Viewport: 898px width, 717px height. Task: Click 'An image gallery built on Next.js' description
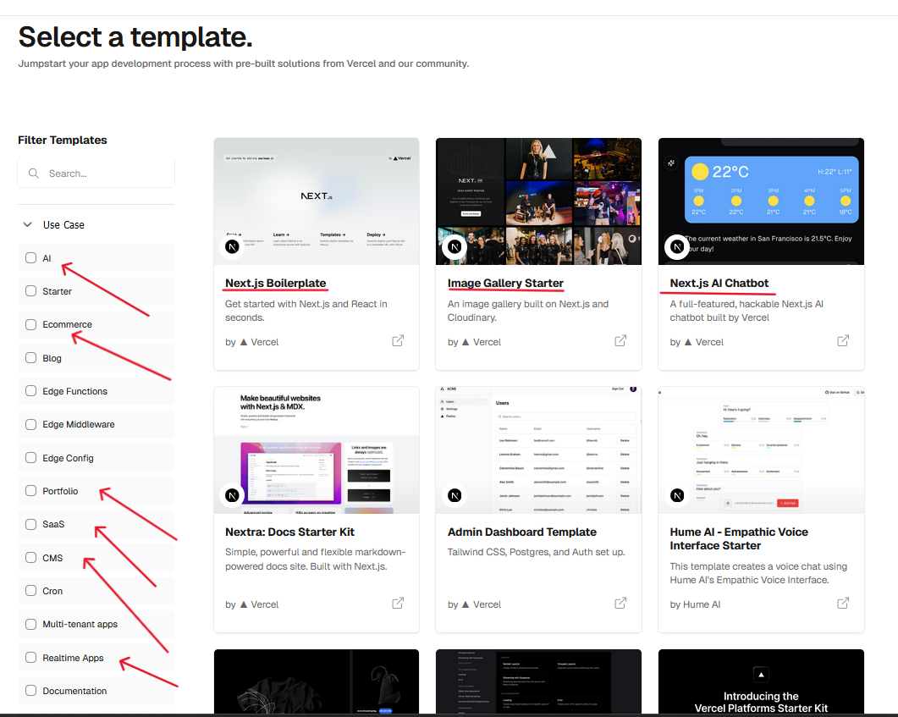pyautogui.click(x=527, y=311)
